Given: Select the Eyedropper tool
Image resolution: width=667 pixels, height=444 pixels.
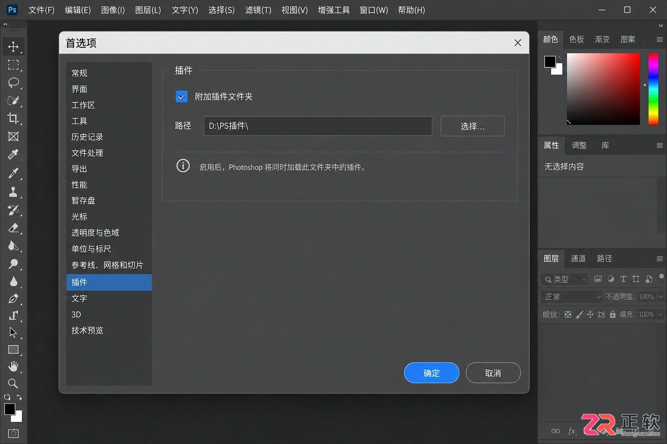Looking at the screenshot, I should tap(13, 154).
